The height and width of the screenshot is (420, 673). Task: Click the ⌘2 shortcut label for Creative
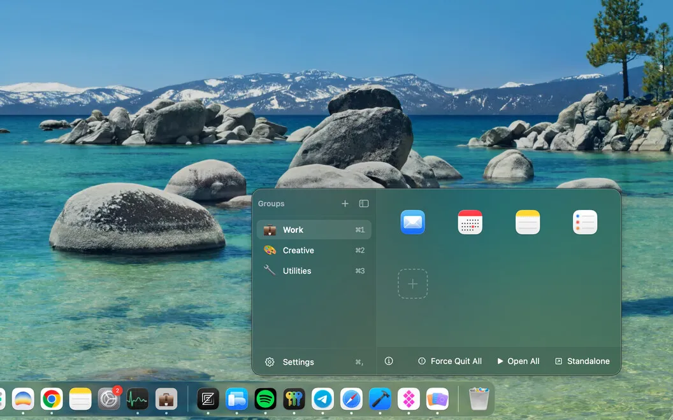tap(359, 250)
